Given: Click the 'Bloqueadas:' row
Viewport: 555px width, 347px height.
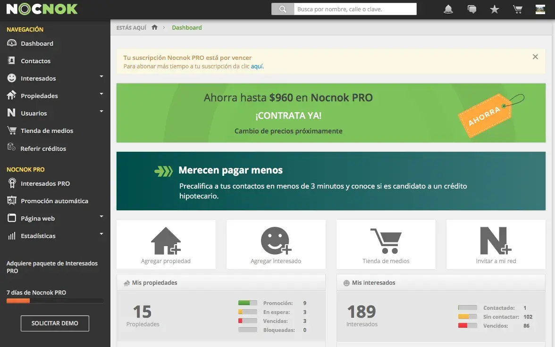Looking at the screenshot, I should (x=273, y=330).
